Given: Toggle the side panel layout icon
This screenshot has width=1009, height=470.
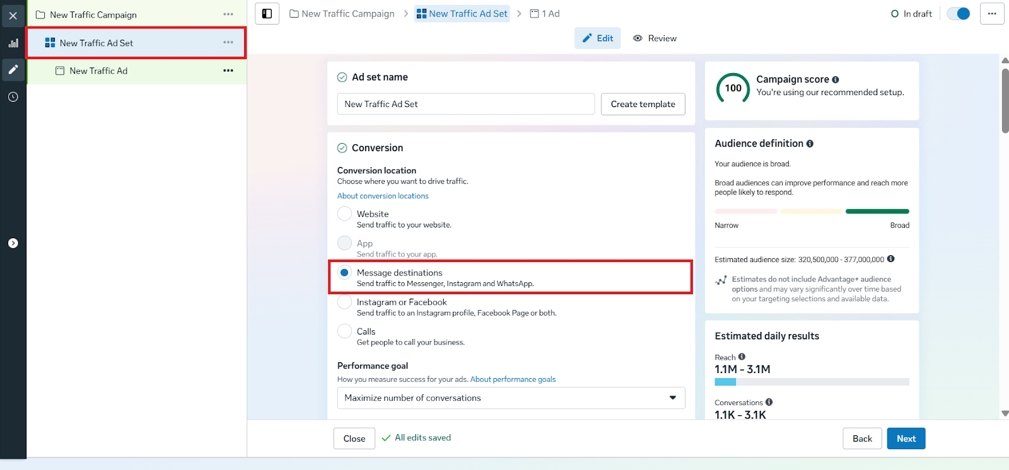Looking at the screenshot, I should click(x=267, y=14).
